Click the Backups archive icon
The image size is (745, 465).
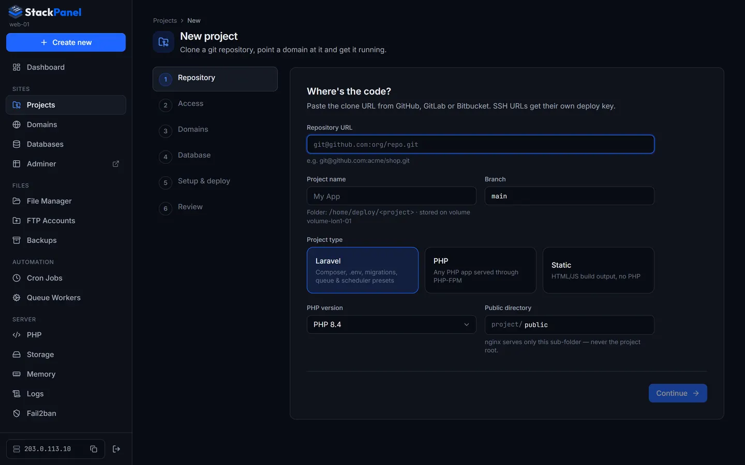(x=17, y=240)
